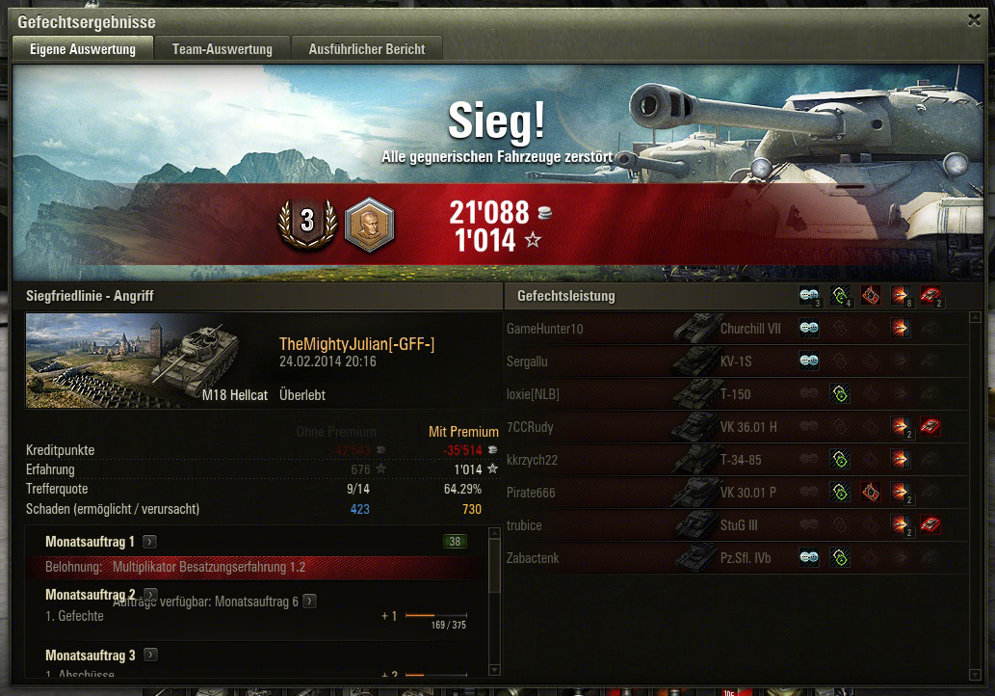Expand Monatsauftrag 1 details arrow
This screenshot has width=995, height=696.
149,542
